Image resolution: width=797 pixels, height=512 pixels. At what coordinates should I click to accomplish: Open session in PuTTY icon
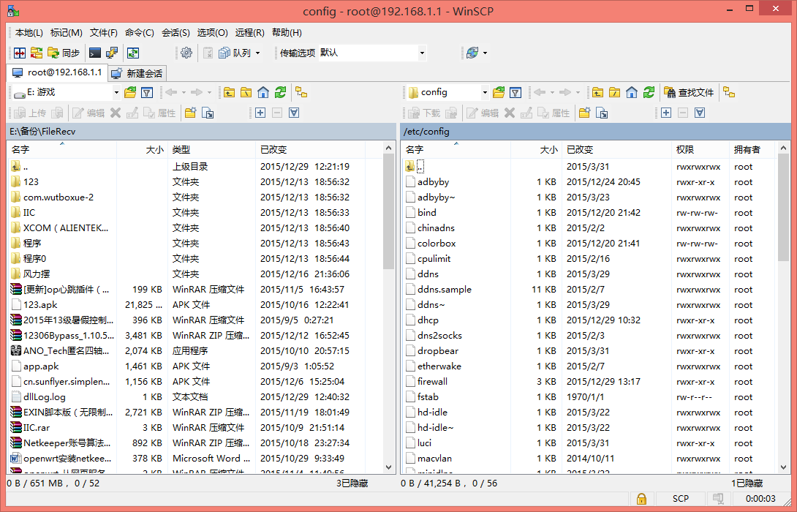coord(111,53)
